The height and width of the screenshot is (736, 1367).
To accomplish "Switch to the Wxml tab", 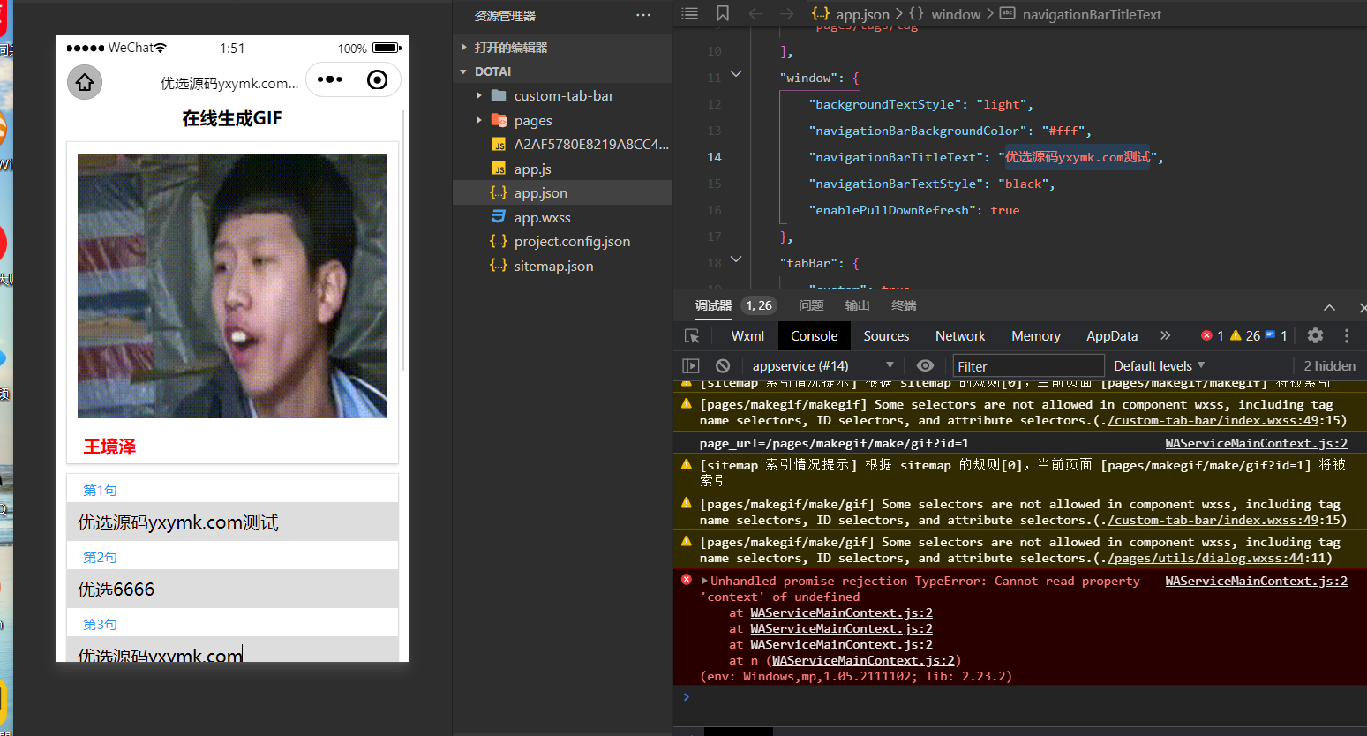I will point(747,336).
